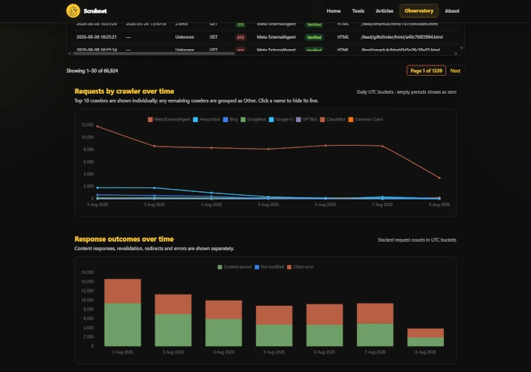Click the table scroll-right arrow

456,54
